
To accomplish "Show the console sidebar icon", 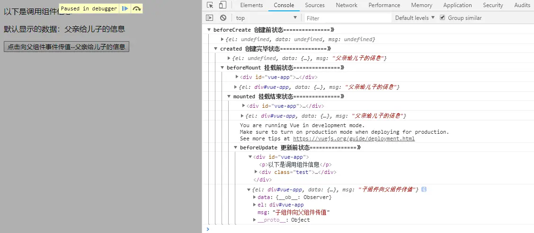I will (x=209, y=17).
